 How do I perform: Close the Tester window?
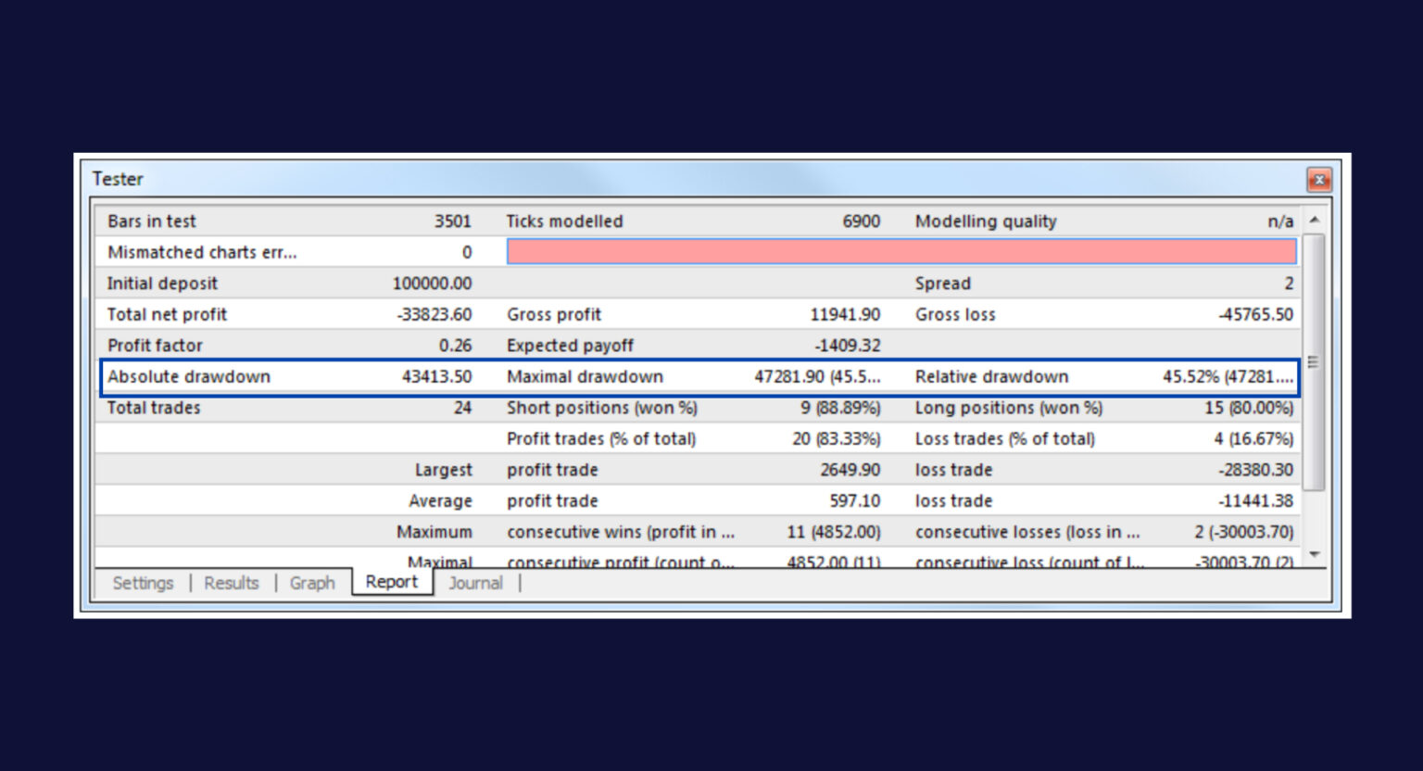pos(1318,180)
